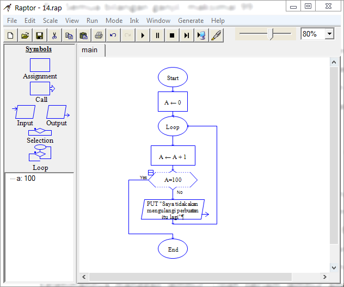Click the vertical scrollbar thumb
The height and width of the screenshot is (287, 344).
coord(334,155)
